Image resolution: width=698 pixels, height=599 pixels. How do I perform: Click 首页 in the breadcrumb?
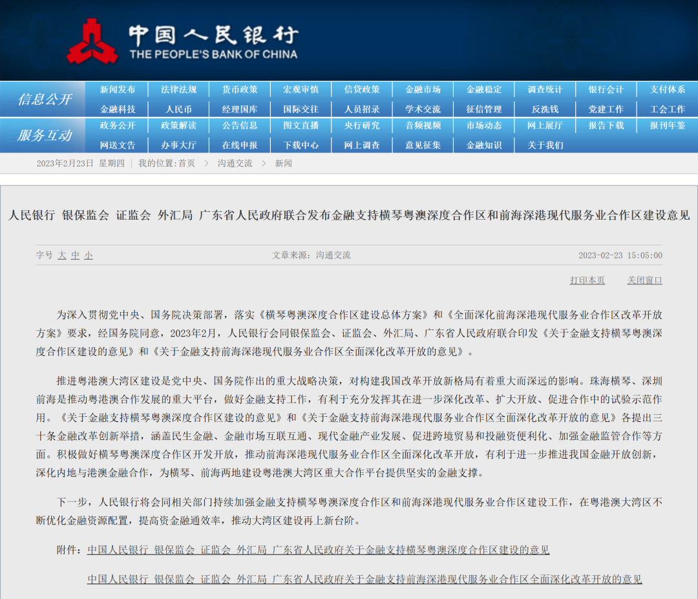click(187, 163)
